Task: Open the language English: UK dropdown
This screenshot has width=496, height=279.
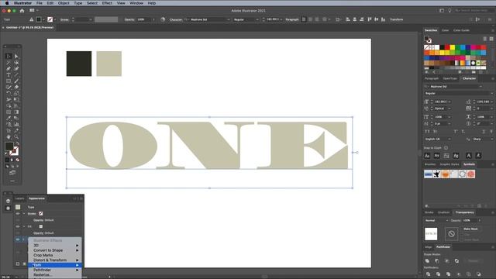Action: point(438,139)
